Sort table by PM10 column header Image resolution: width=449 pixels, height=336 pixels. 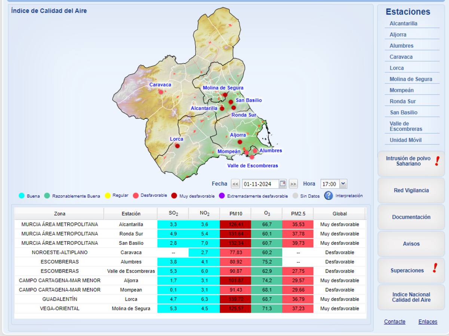tap(235, 214)
